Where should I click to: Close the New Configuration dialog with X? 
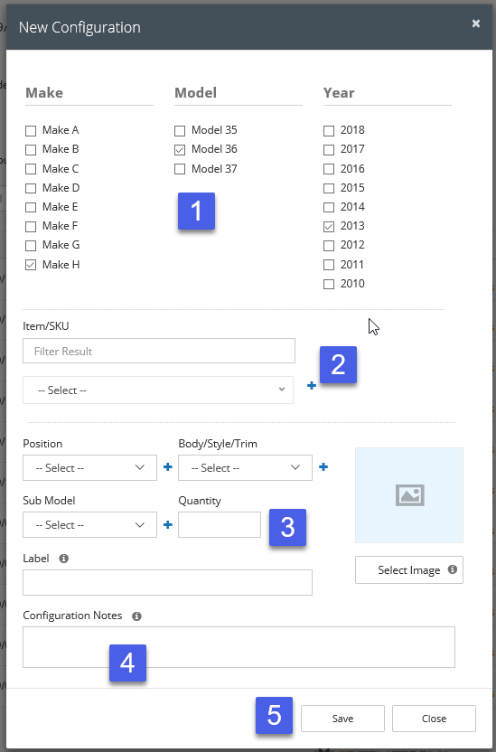click(476, 23)
